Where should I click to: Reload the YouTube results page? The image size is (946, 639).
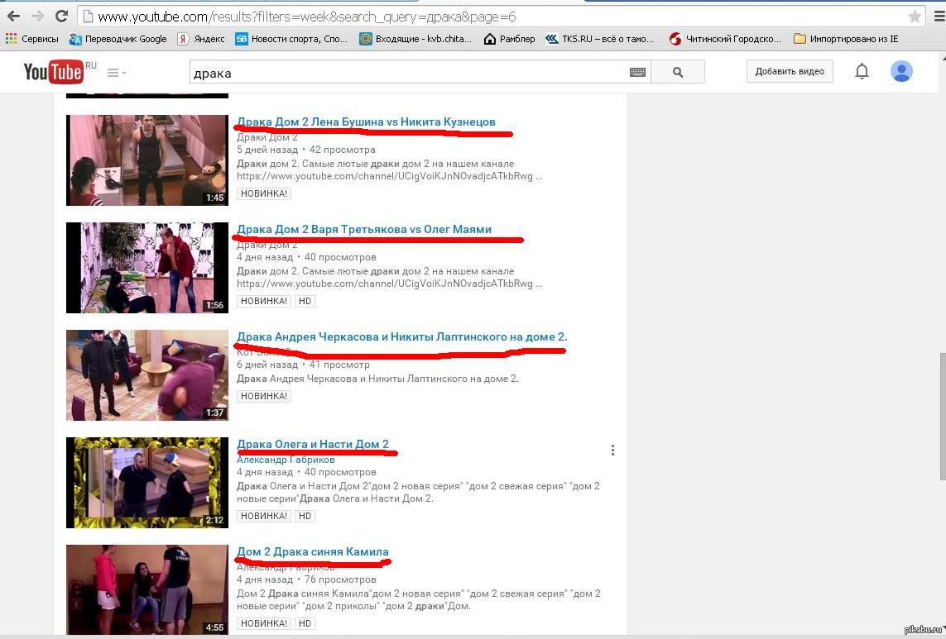pos(61,17)
